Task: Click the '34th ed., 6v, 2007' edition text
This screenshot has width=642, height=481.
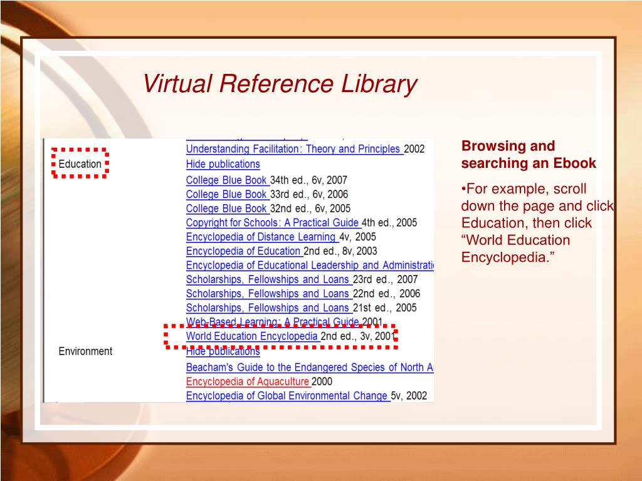Action: 308,180
